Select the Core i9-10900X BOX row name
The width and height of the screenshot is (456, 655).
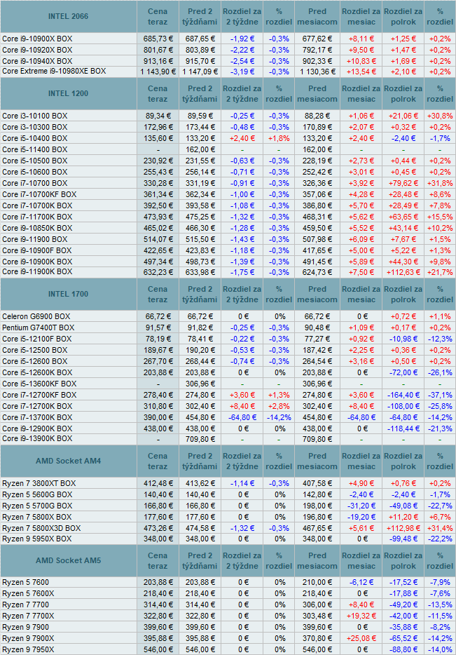37,39
